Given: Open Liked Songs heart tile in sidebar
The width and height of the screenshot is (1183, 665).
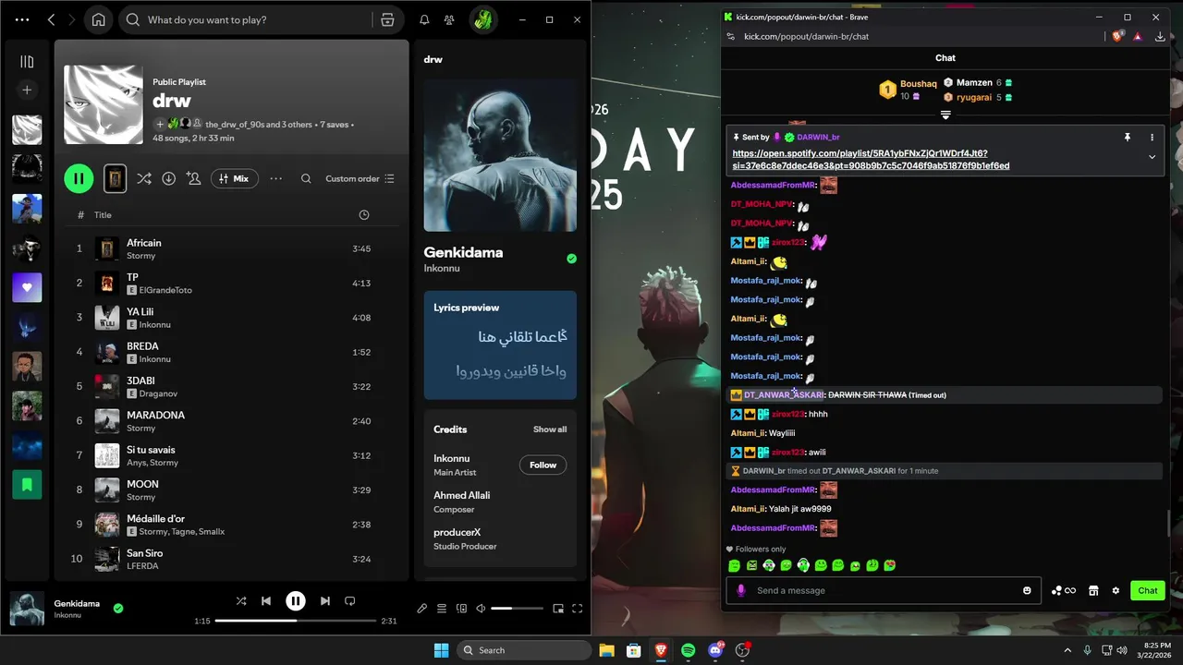Looking at the screenshot, I should point(27,287).
